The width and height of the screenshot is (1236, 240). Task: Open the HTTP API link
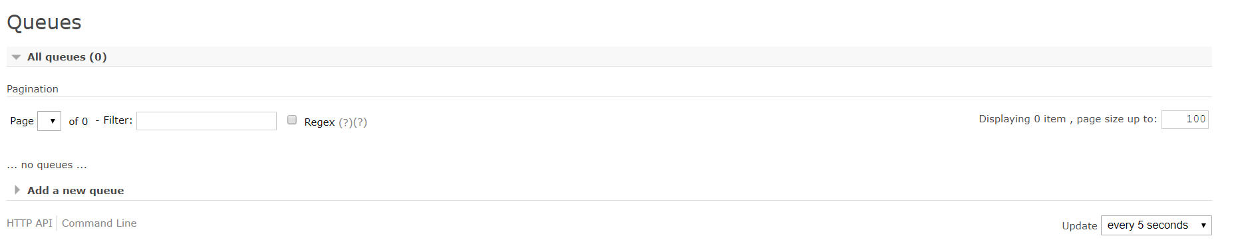point(29,223)
